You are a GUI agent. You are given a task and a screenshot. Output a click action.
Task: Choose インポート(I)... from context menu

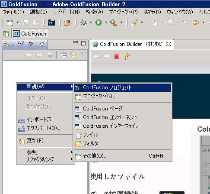(45, 120)
